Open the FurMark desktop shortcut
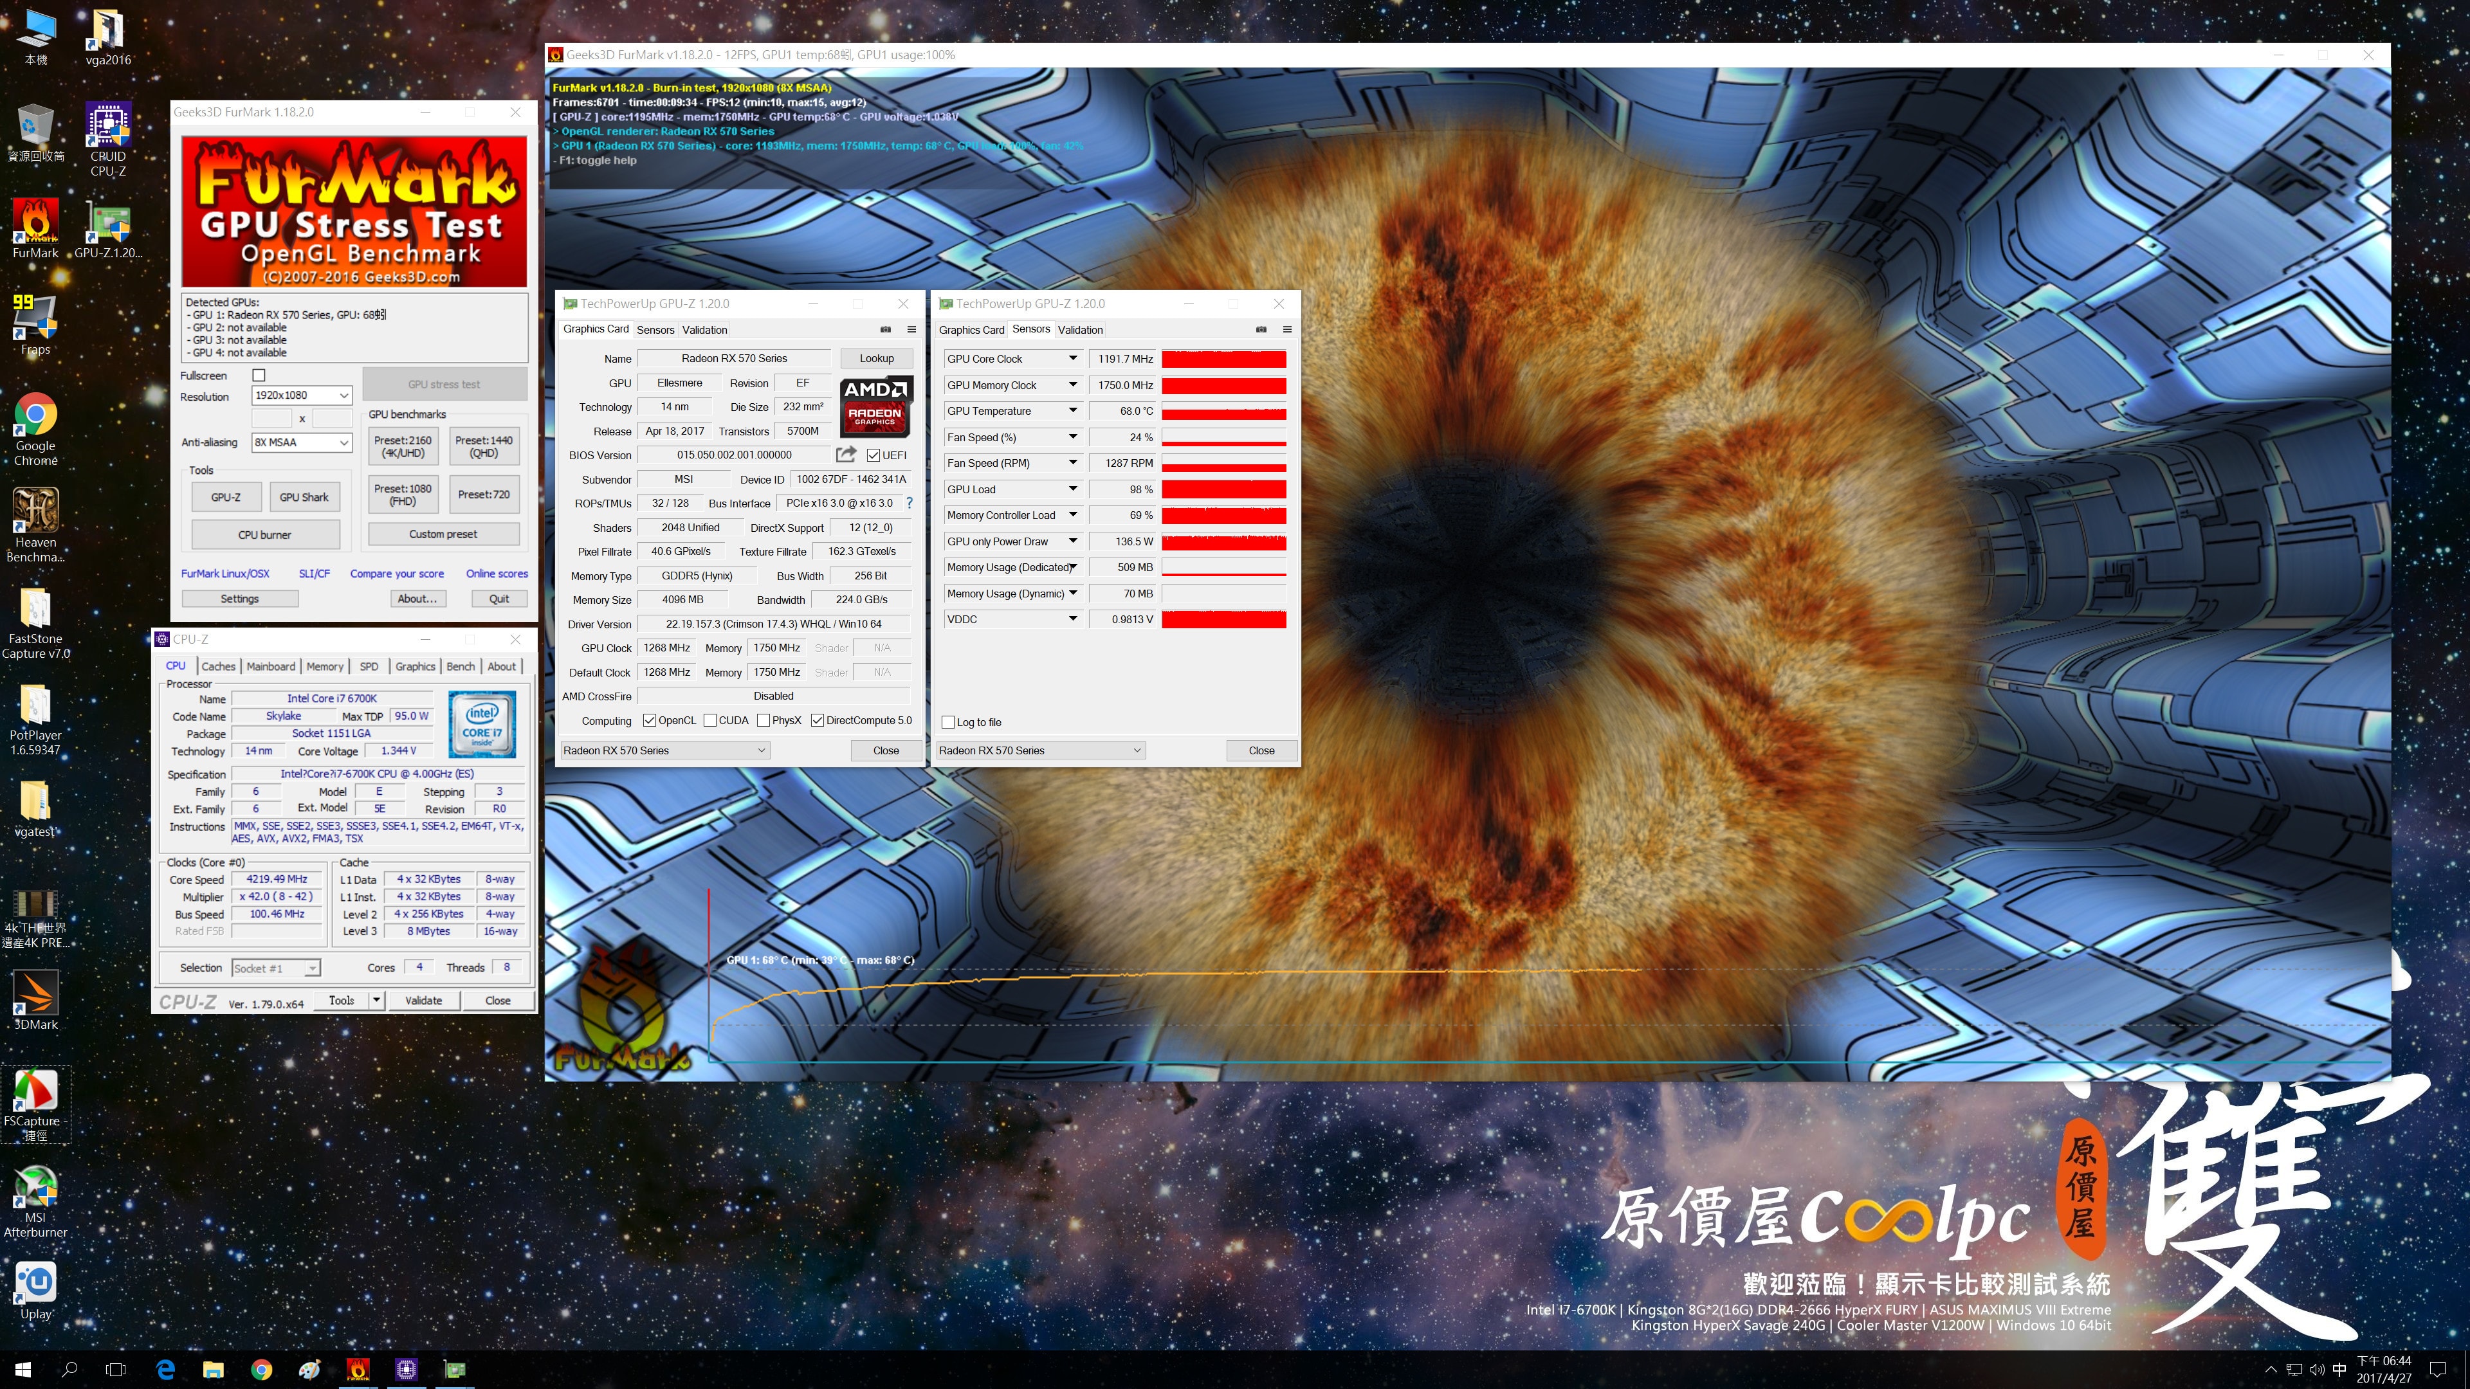The height and width of the screenshot is (1389, 2470). [35, 228]
